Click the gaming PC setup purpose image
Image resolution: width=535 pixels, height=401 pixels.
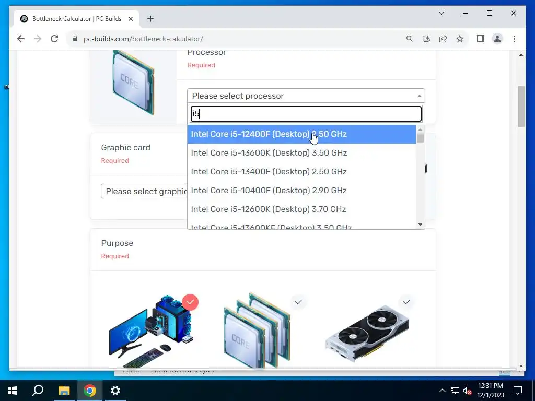151,331
